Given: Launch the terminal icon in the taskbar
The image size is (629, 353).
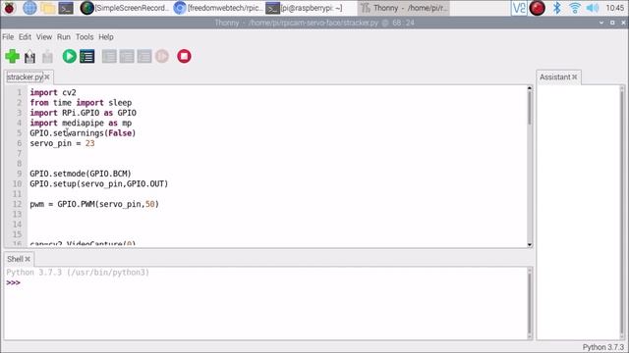Looking at the screenshot, I should [66, 8].
